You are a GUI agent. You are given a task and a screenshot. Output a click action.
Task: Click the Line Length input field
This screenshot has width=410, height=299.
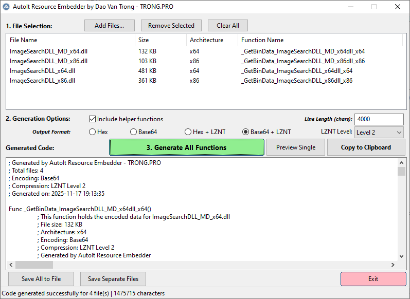pyautogui.click(x=379, y=119)
